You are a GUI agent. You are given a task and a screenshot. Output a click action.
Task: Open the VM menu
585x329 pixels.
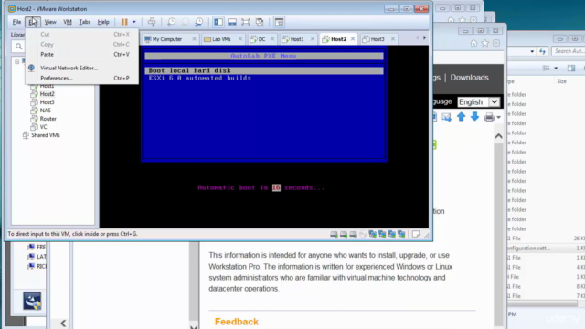[68, 22]
